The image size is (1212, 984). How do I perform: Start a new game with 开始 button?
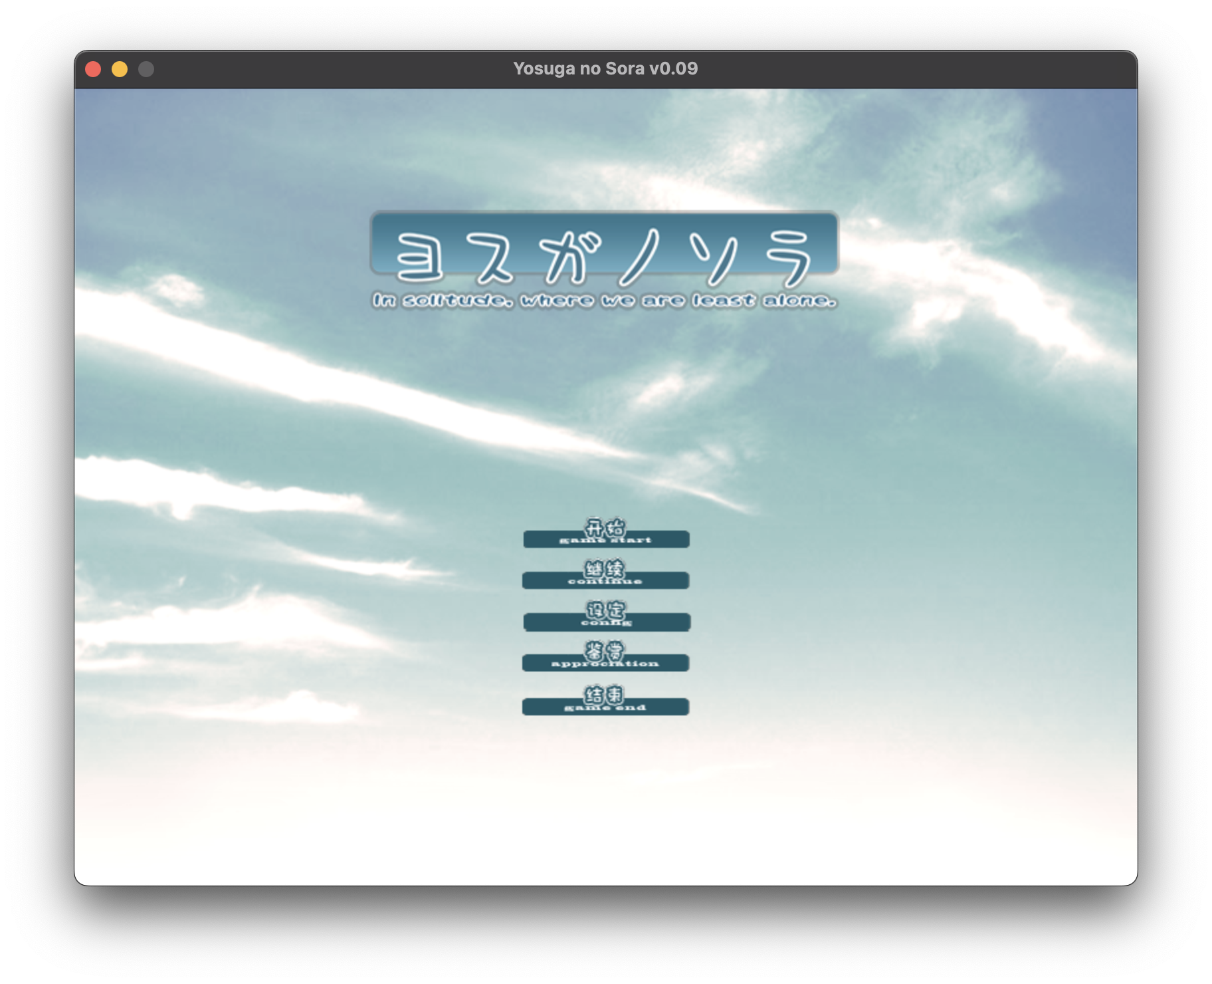(606, 534)
